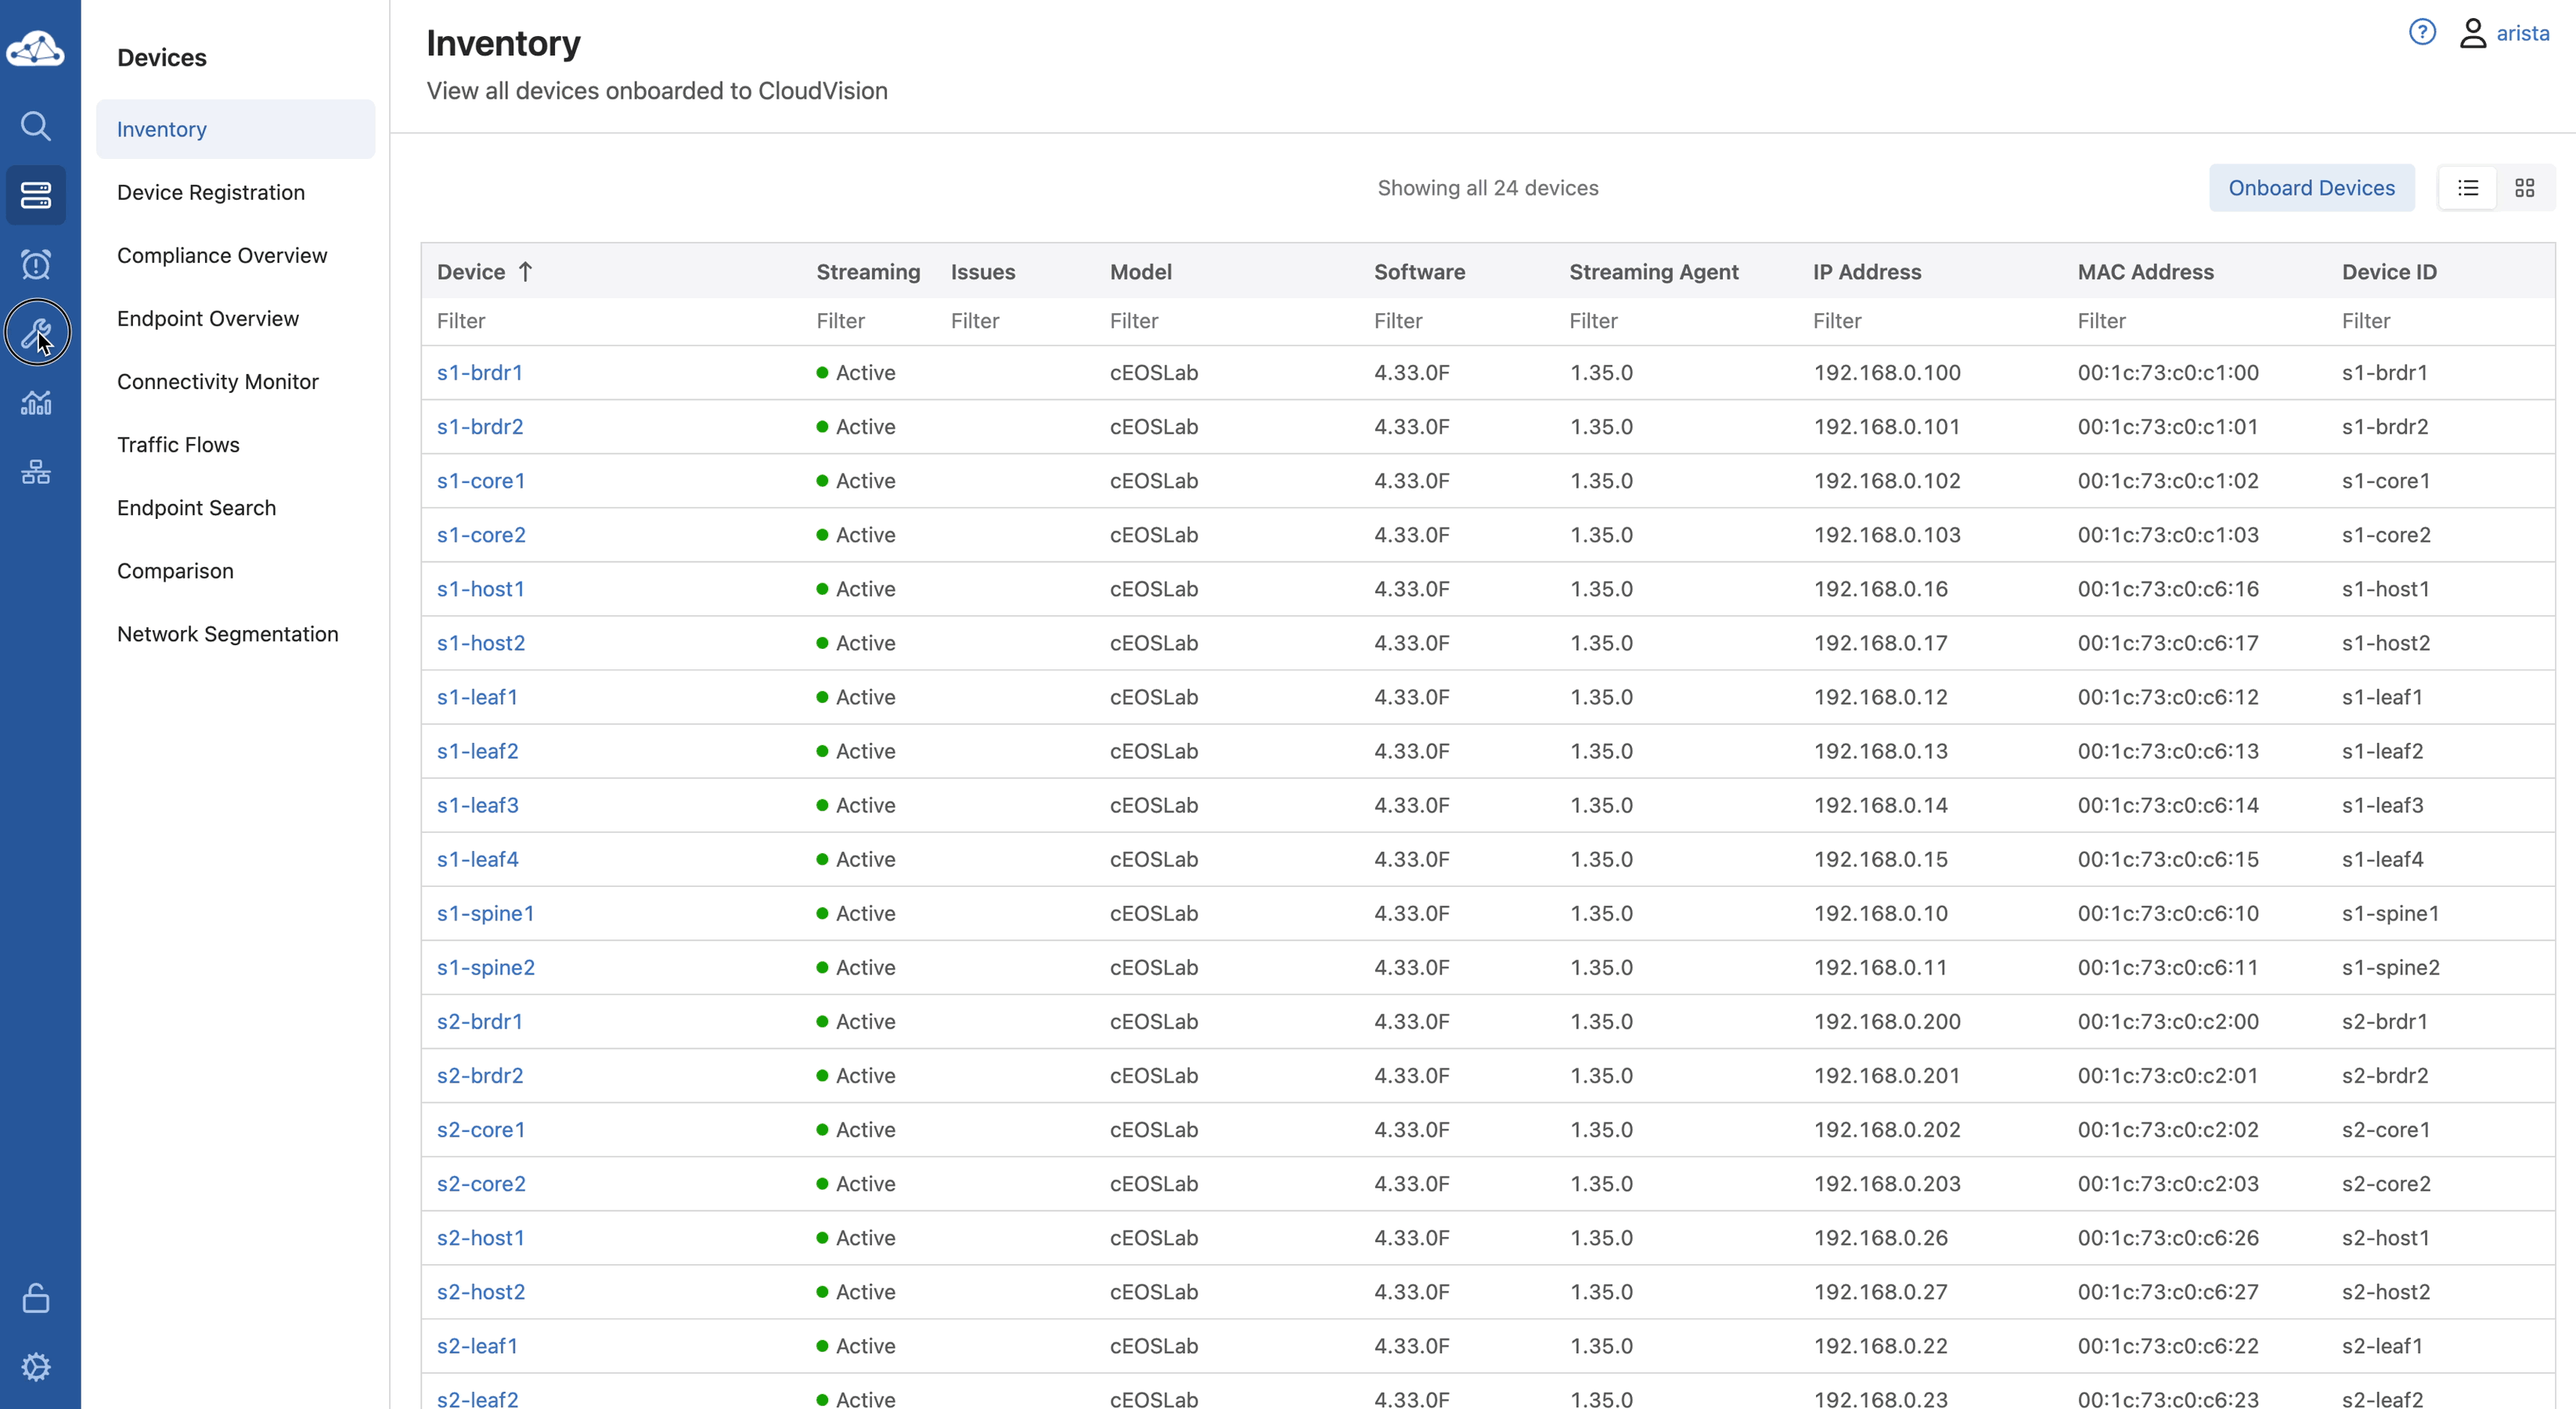
Task: Click the CloudVision cloud logo icon
Action: click(36, 48)
